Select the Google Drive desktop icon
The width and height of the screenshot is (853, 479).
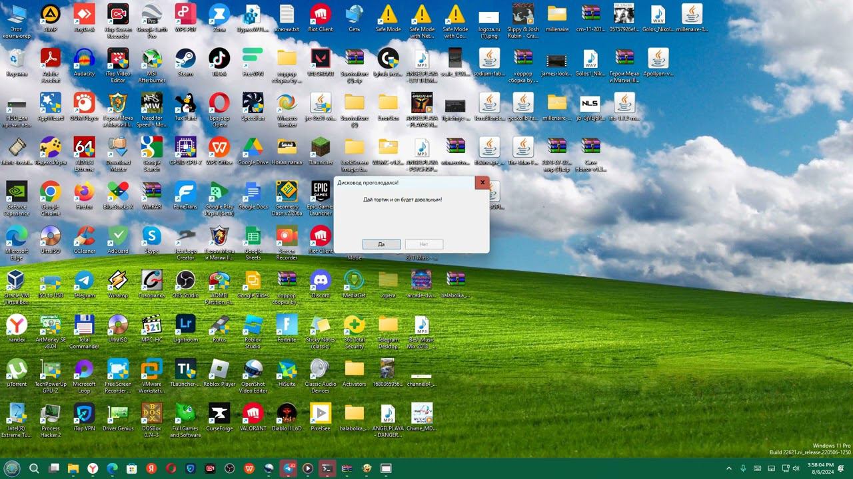pos(253,151)
